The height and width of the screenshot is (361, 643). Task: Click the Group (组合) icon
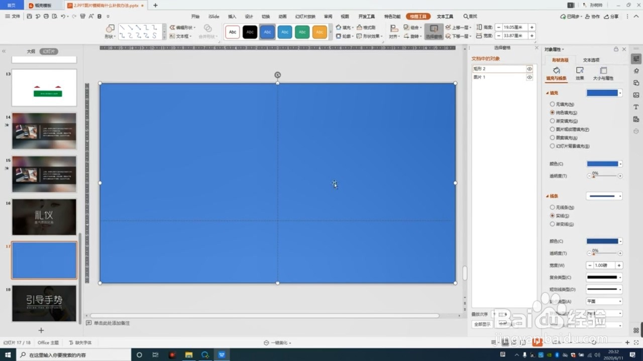tap(406, 28)
